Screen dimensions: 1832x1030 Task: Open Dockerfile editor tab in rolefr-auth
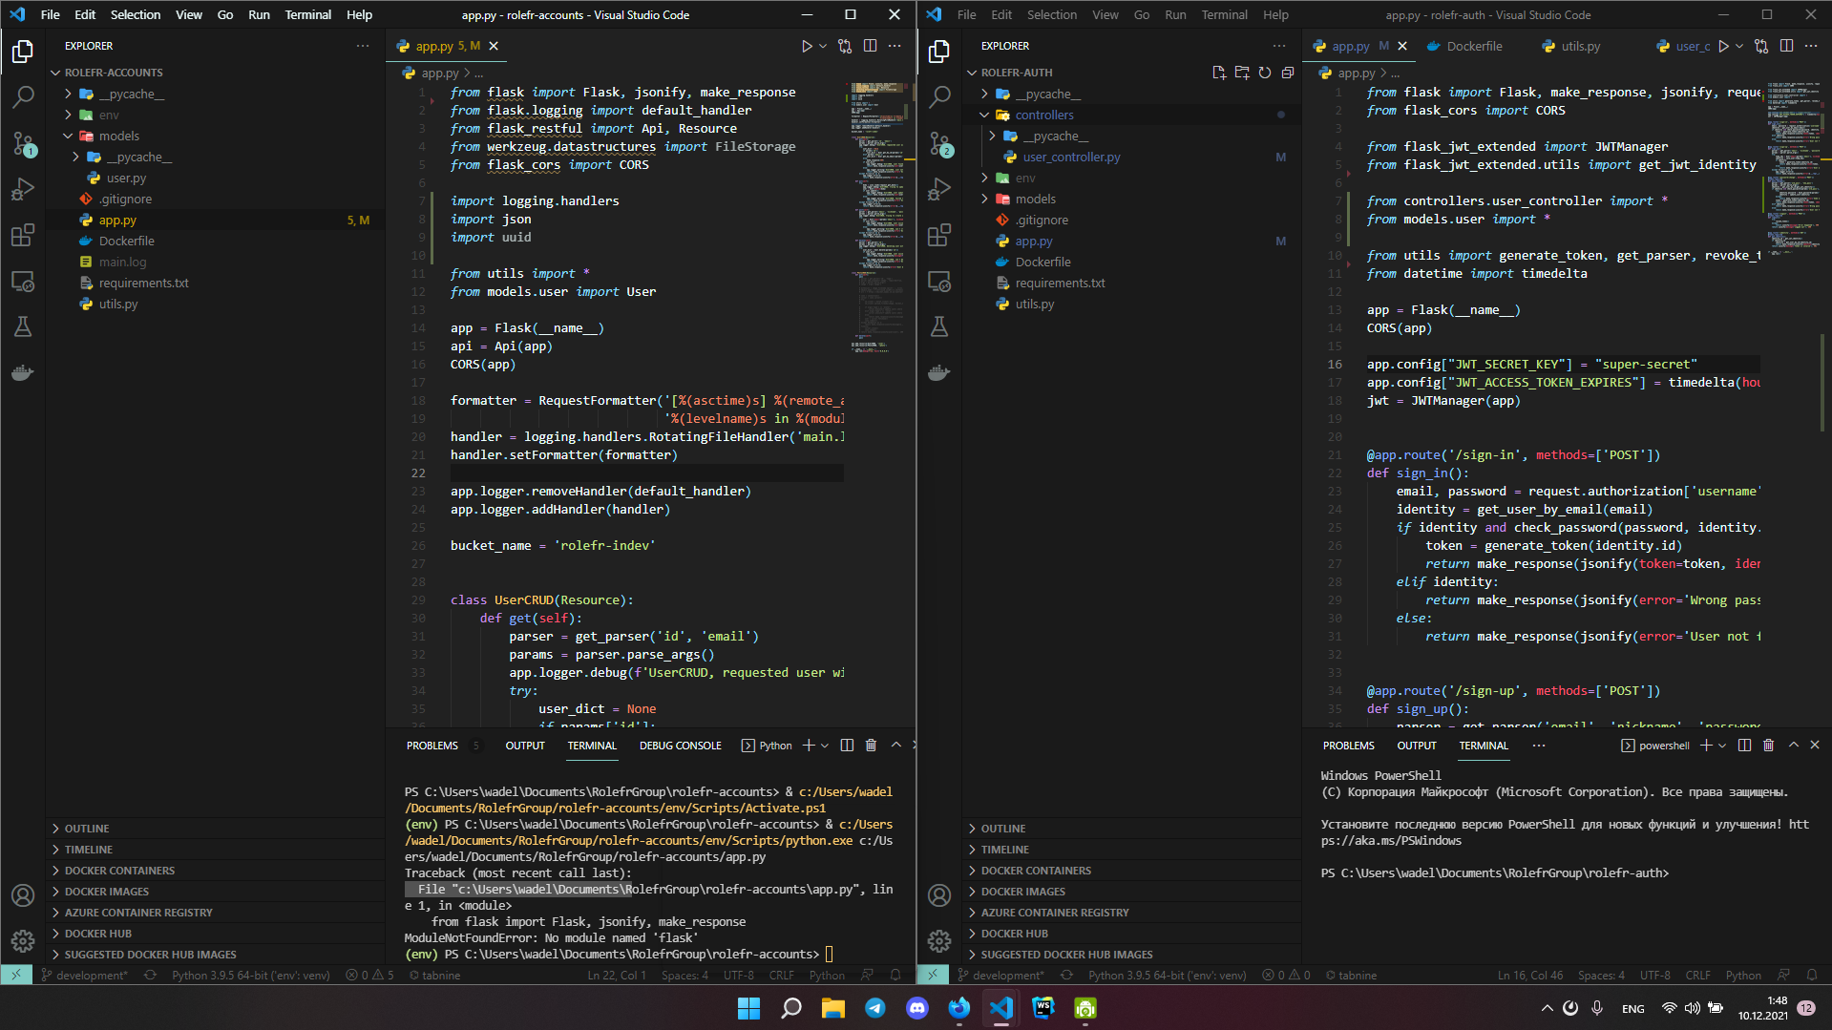tap(1464, 46)
